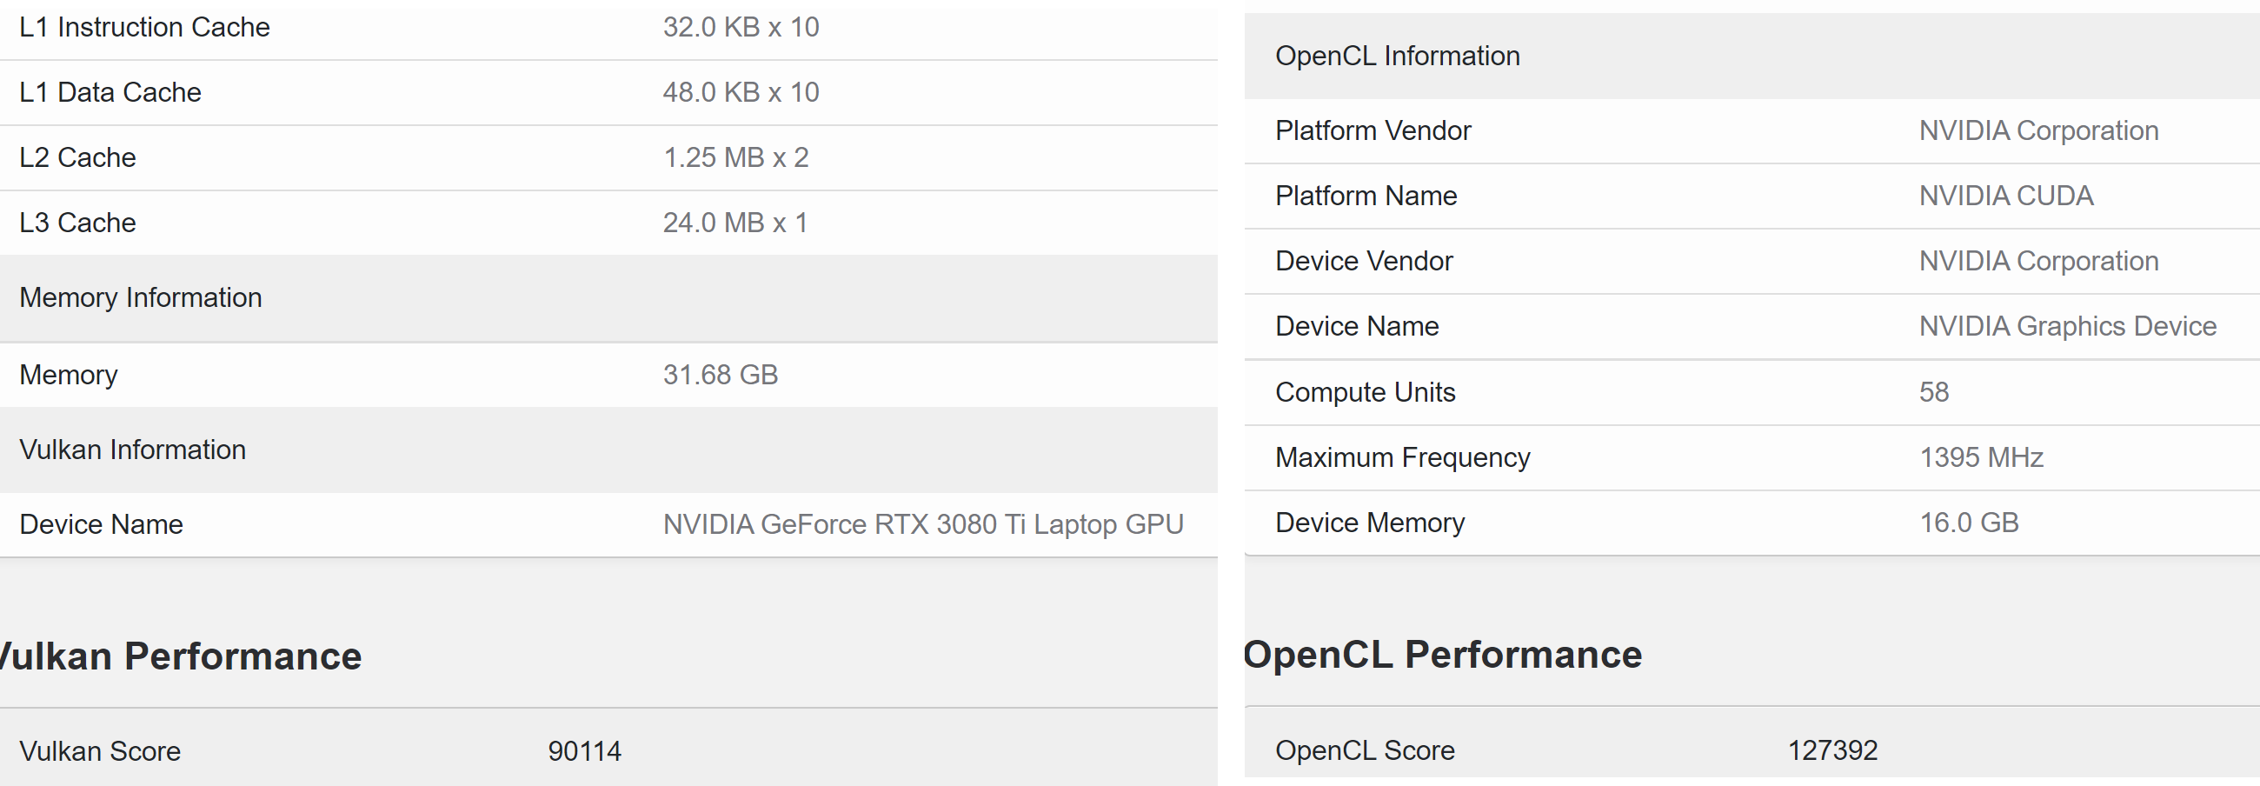Select the 1395 MHz maximum frequency value
The image size is (2260, 786).
[1981, 457]
